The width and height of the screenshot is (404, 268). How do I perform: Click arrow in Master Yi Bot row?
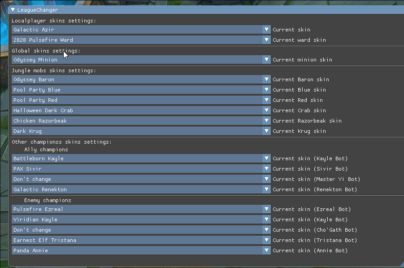[266, 179]
